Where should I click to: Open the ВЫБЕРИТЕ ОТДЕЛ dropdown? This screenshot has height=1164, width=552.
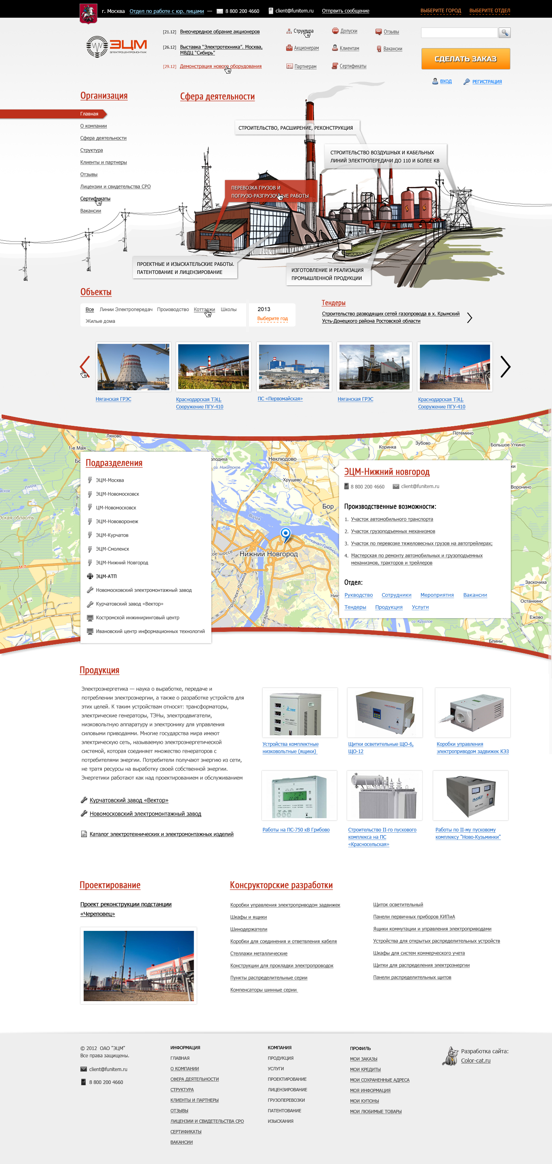(x=490, y=11)
